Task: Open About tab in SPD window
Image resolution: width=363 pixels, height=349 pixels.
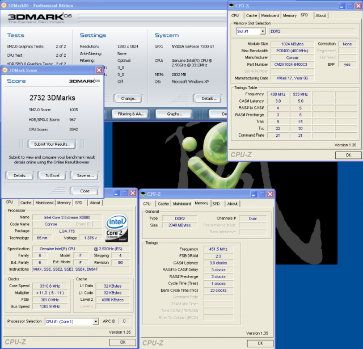Action: (x=320, y=15)
